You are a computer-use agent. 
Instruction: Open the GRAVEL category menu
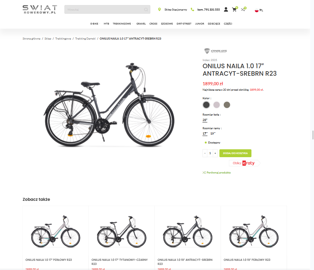click(x=141, y=24)
